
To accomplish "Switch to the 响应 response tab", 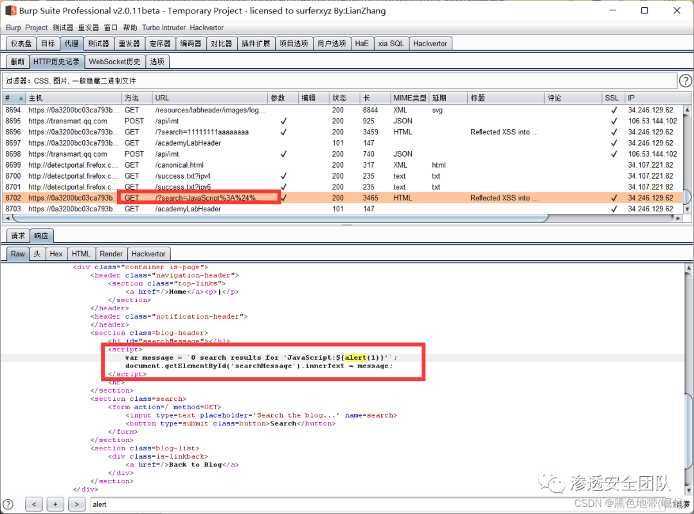I will point(41,236).
